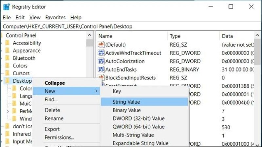Click folder icon of PerM subkey

[x=14, y=111]
